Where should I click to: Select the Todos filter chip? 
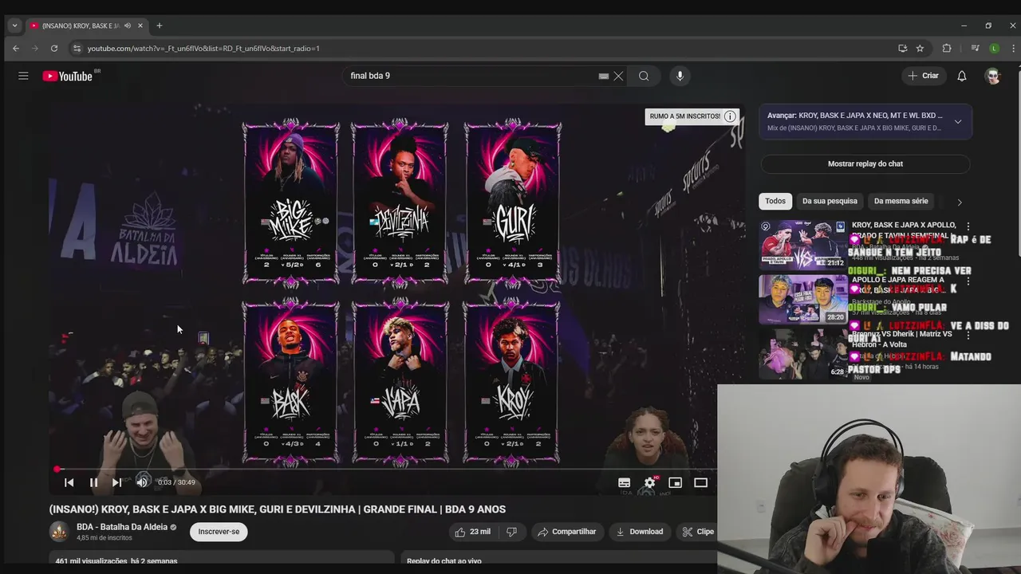(x=775, y=201)
